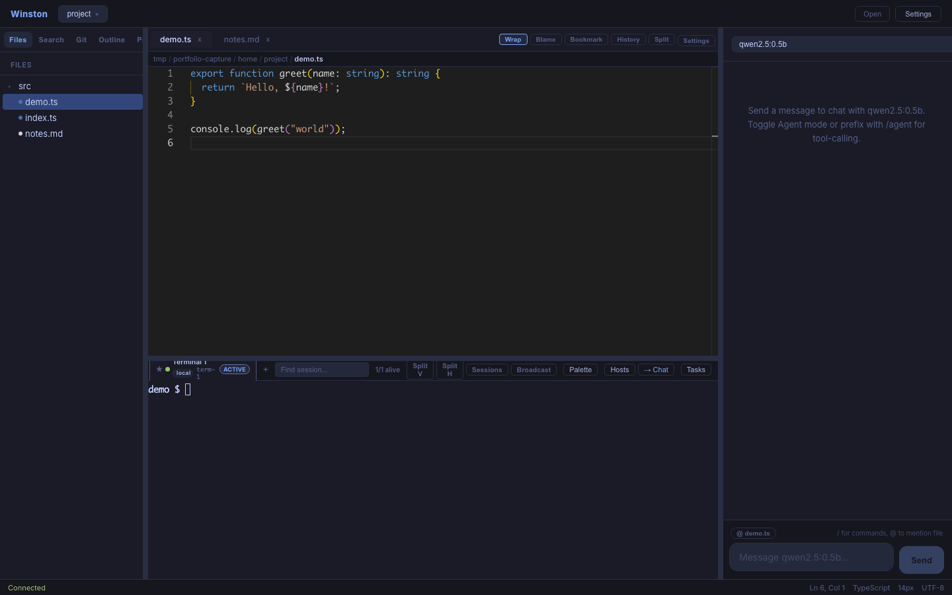Toggle Broadcast mode in terminal toolbar
The image size is (952, 595).
coord(534,370)
